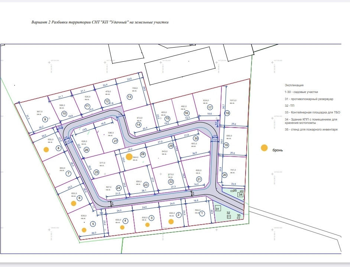Click the boxed ТП symbol under 32
Screen dimensions: 350x267
[229, 217]
